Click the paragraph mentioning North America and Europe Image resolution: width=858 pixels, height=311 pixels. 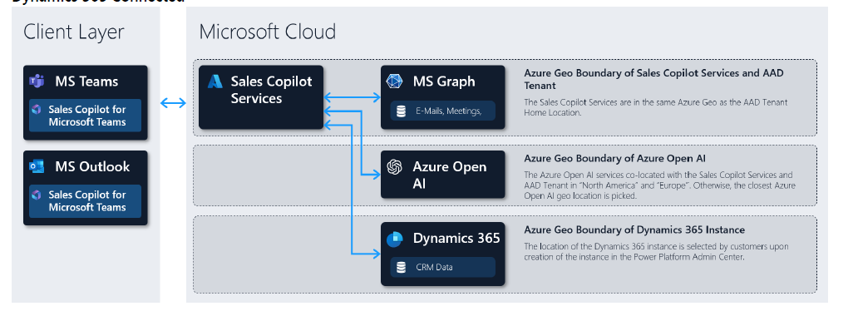click(x=659, y=185)
